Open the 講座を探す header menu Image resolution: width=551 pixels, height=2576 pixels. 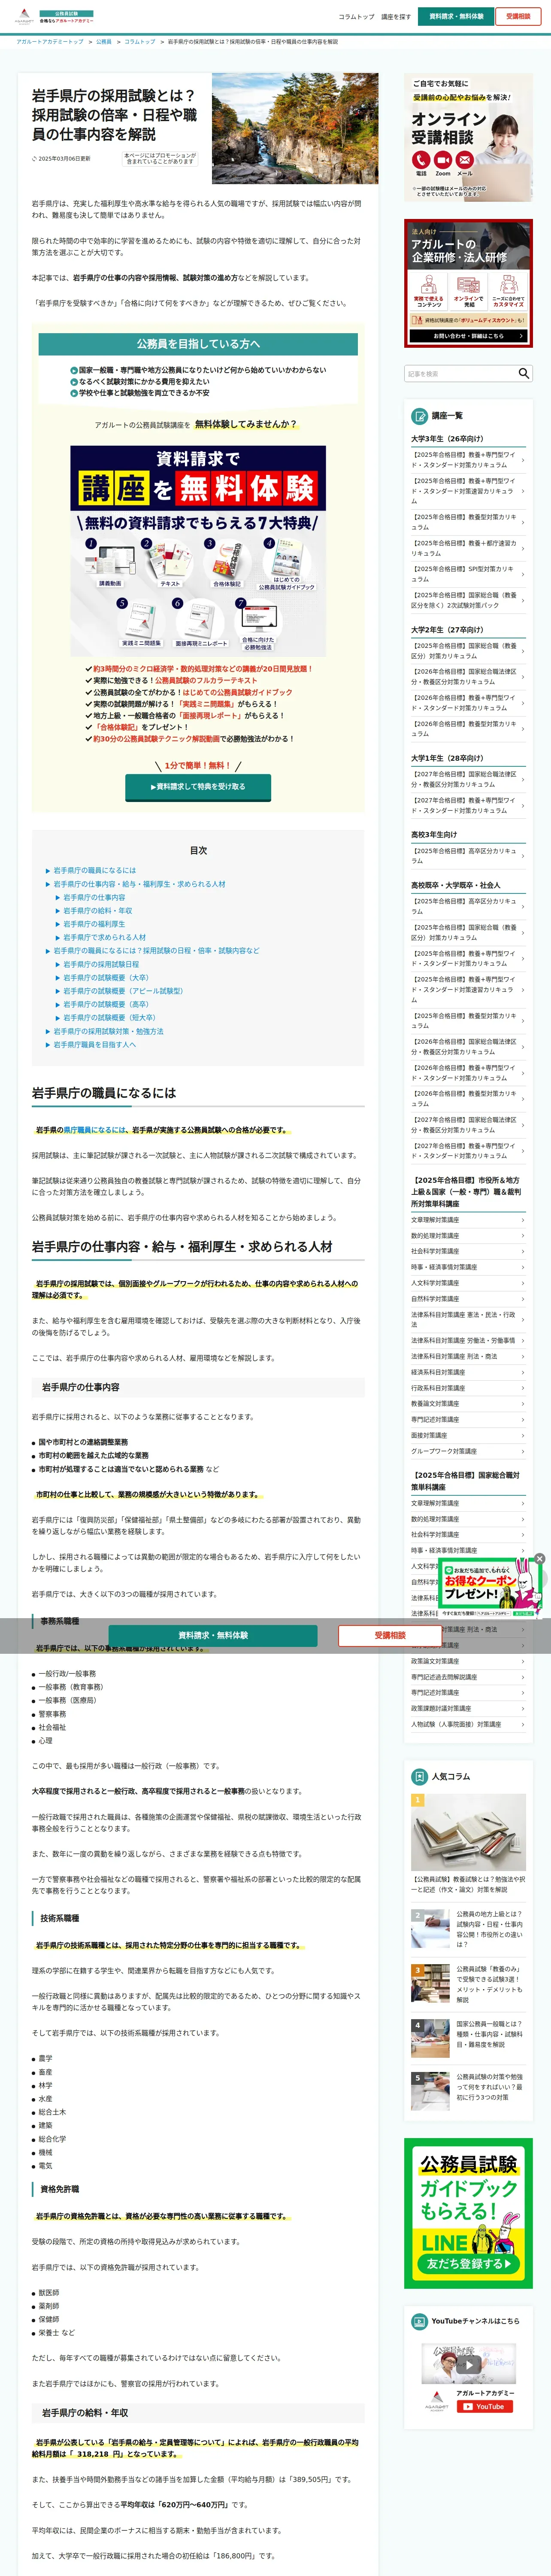pyautogui.click(x=396, y=17)
